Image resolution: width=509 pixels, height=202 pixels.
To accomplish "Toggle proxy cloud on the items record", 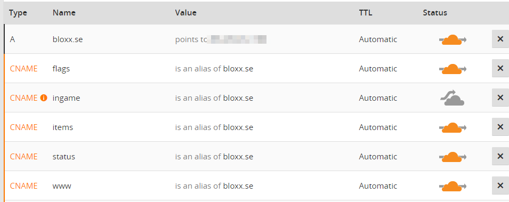I will 453,127.
